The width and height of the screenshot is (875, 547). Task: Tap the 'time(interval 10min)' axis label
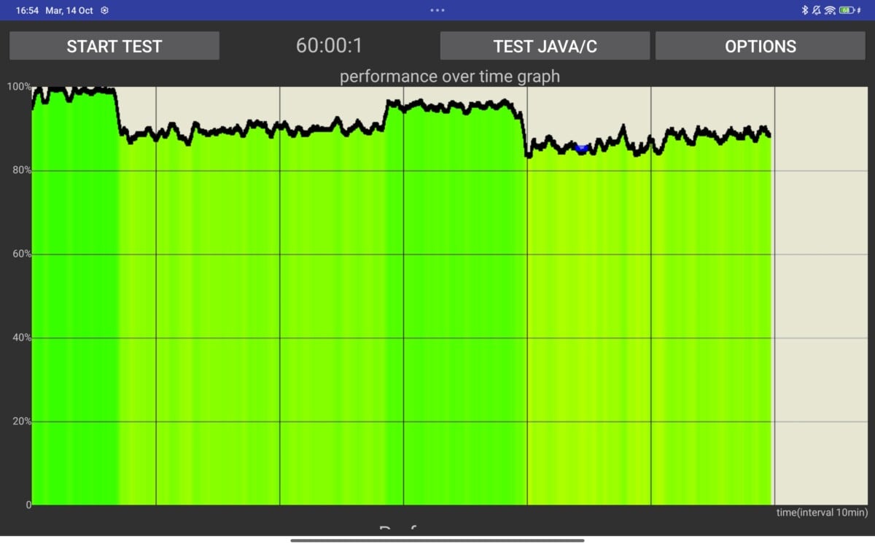pyautogui.click(x=821, y=512)
